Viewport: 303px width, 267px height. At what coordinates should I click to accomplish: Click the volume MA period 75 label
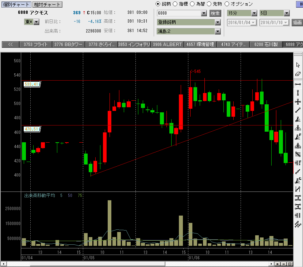click(x=80, y=196)
